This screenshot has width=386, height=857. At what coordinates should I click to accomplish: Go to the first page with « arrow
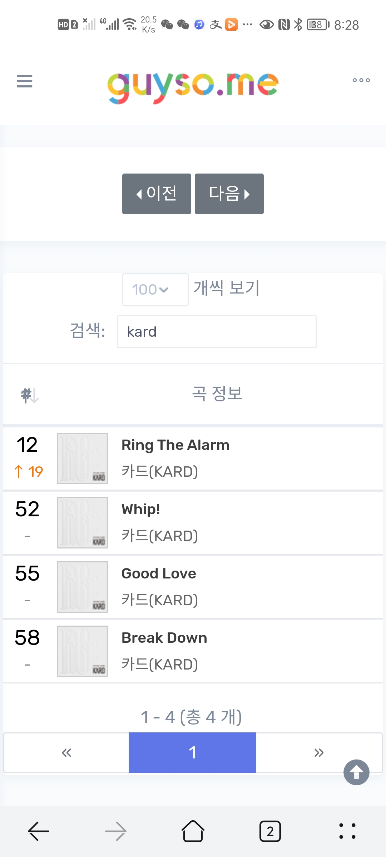pos(66,753)
